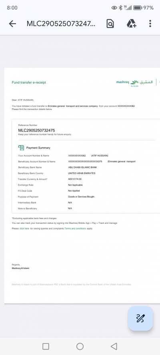The width and height of the screenshot is (160, 355).
Task: Tap the eye comfort status icon
Action: tap(114, 8)
